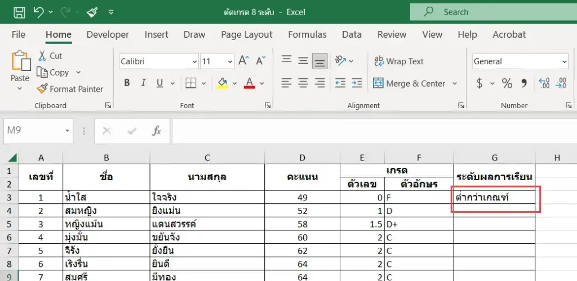Image resolution: width=577 pixels, height=281 pixels.
Task: Open the Merge & Center dropdown arrow
Action: [455, 83]
